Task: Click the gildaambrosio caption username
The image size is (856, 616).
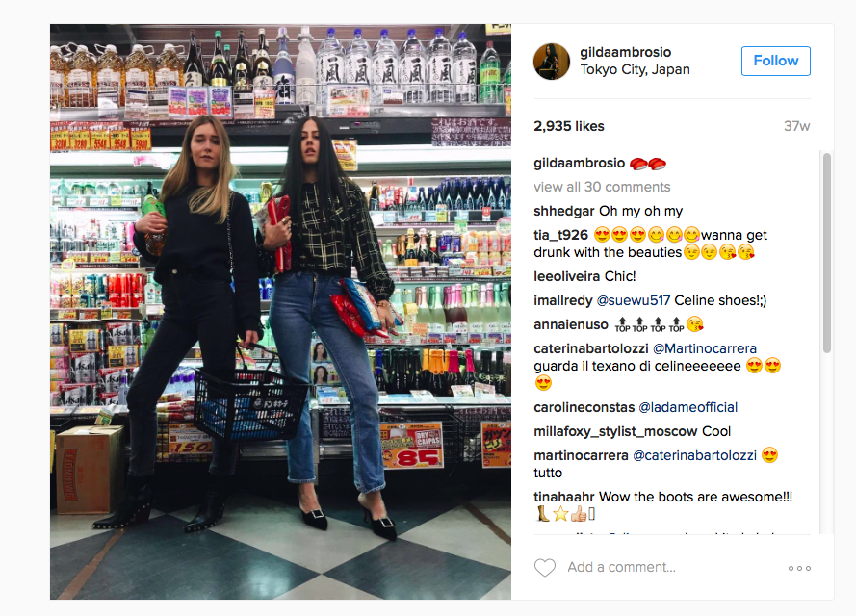Action: point(580,163)
